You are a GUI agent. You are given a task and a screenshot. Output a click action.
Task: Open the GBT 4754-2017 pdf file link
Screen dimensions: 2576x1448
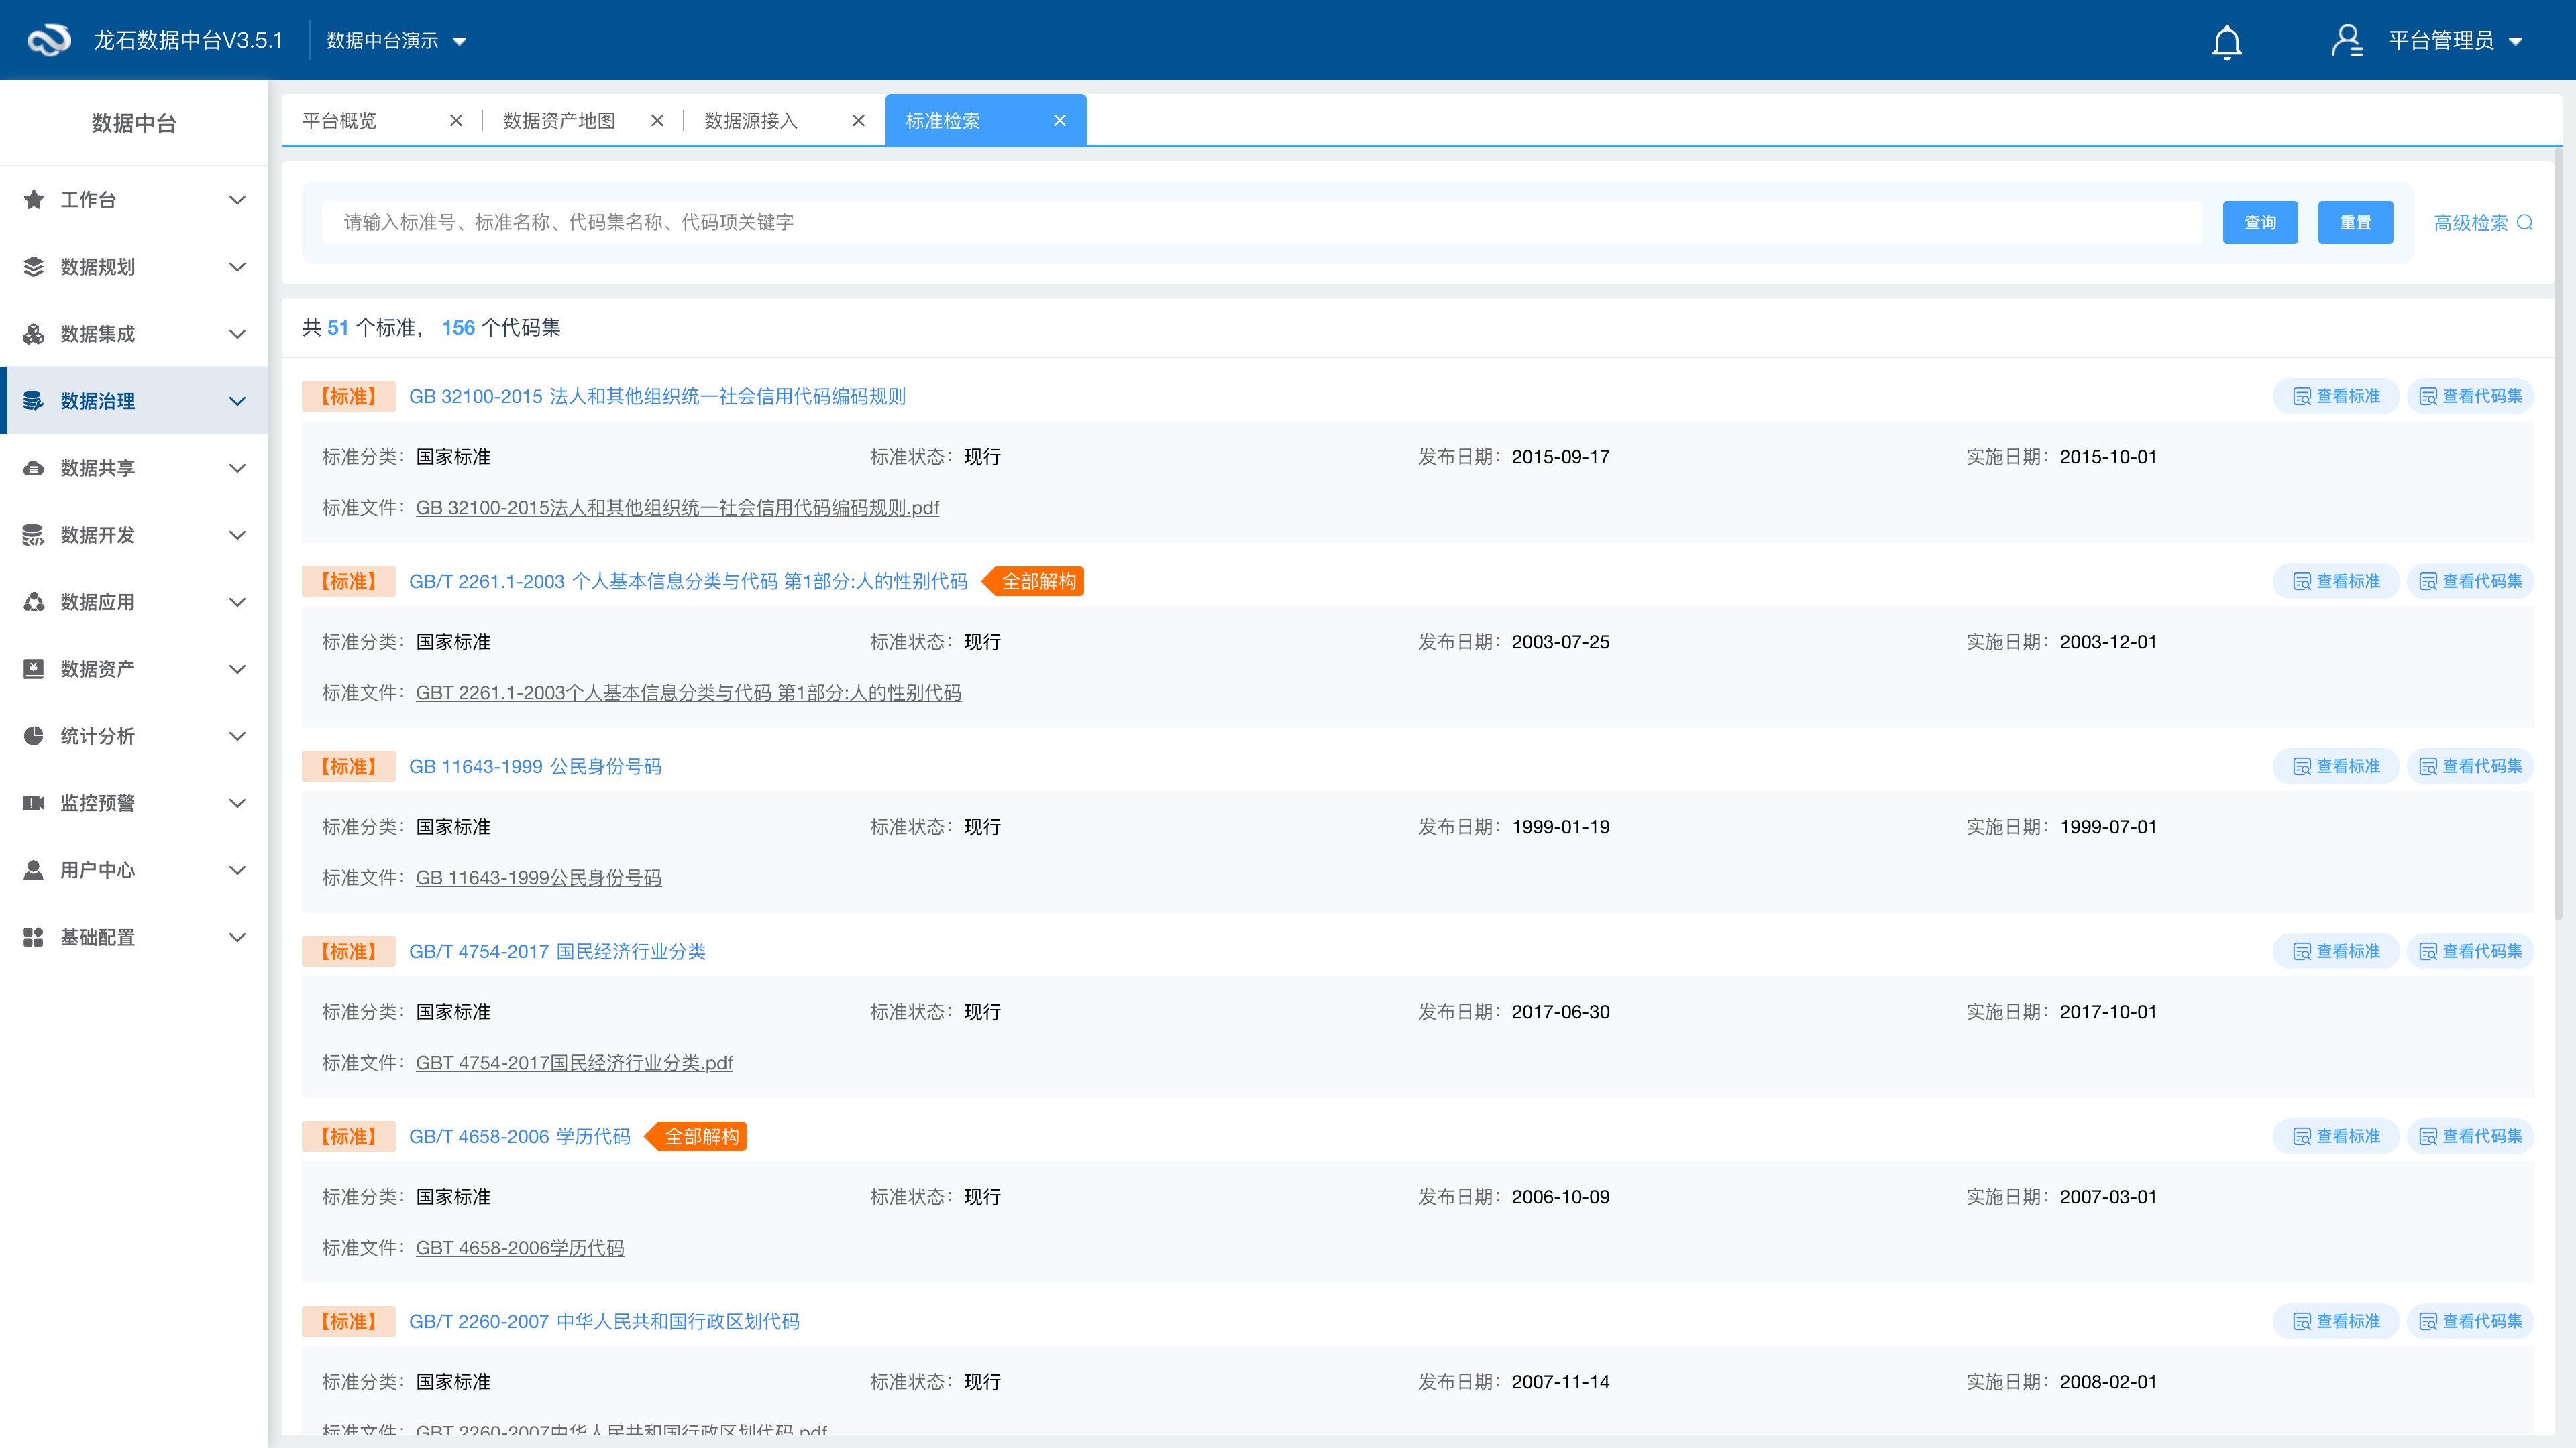574,1063
